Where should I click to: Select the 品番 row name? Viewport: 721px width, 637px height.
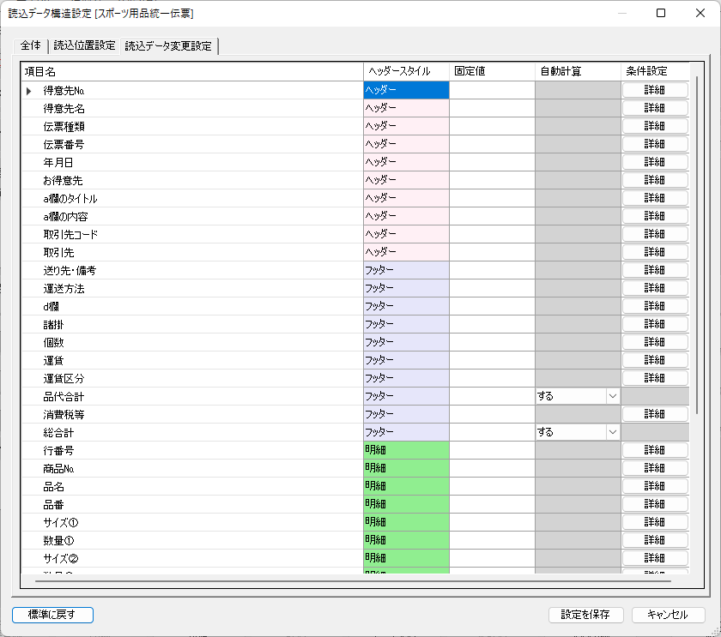[x=53, y=505]
